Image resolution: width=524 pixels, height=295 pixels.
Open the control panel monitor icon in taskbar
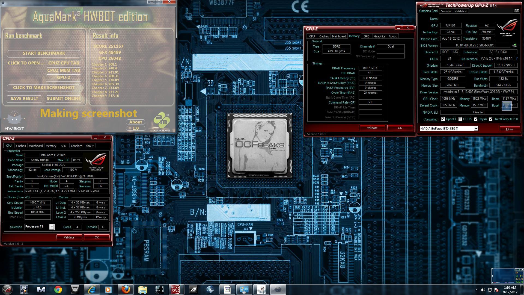pyautogui.click(x=244, y=290)
